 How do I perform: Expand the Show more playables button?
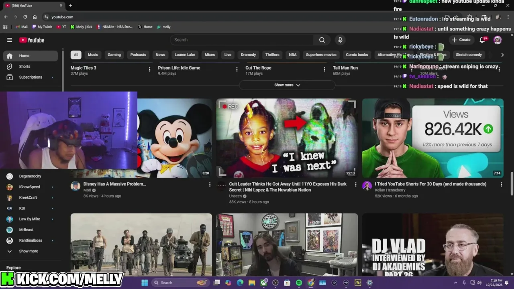[x=287, y=85]
